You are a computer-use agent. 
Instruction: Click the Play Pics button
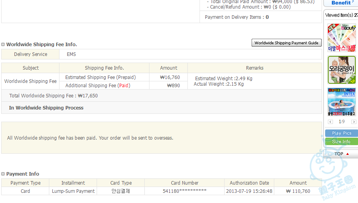[x=342, y=133]
